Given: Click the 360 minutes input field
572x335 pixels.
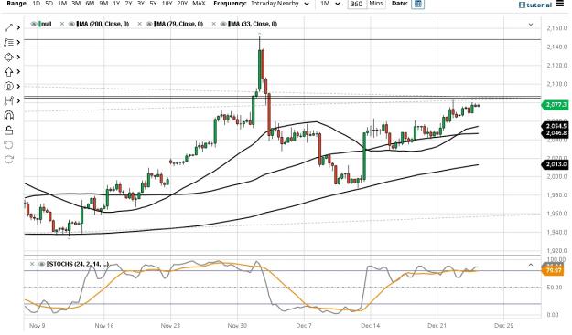Looking at the screenshot, I should coord(356,4).
